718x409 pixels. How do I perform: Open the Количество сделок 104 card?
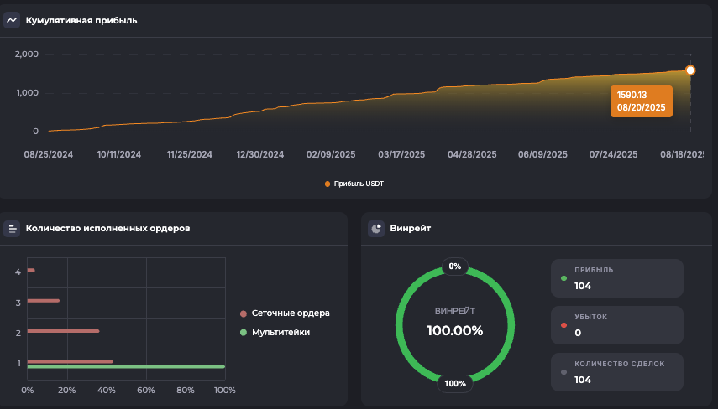[616, 372]
